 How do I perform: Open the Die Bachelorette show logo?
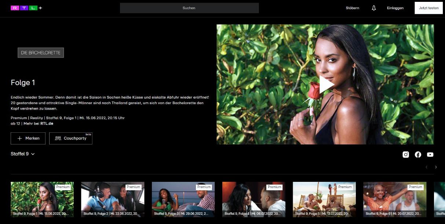(x=41, y=53)
